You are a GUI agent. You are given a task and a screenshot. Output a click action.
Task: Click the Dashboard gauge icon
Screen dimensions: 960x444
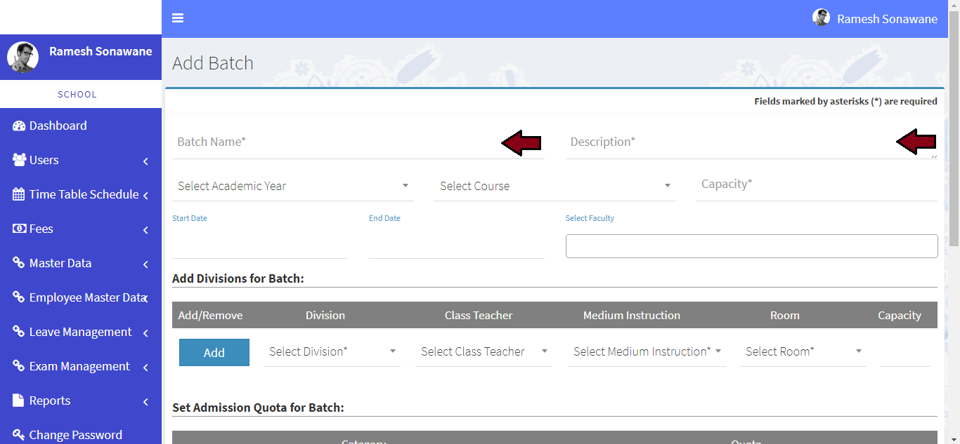19,126
